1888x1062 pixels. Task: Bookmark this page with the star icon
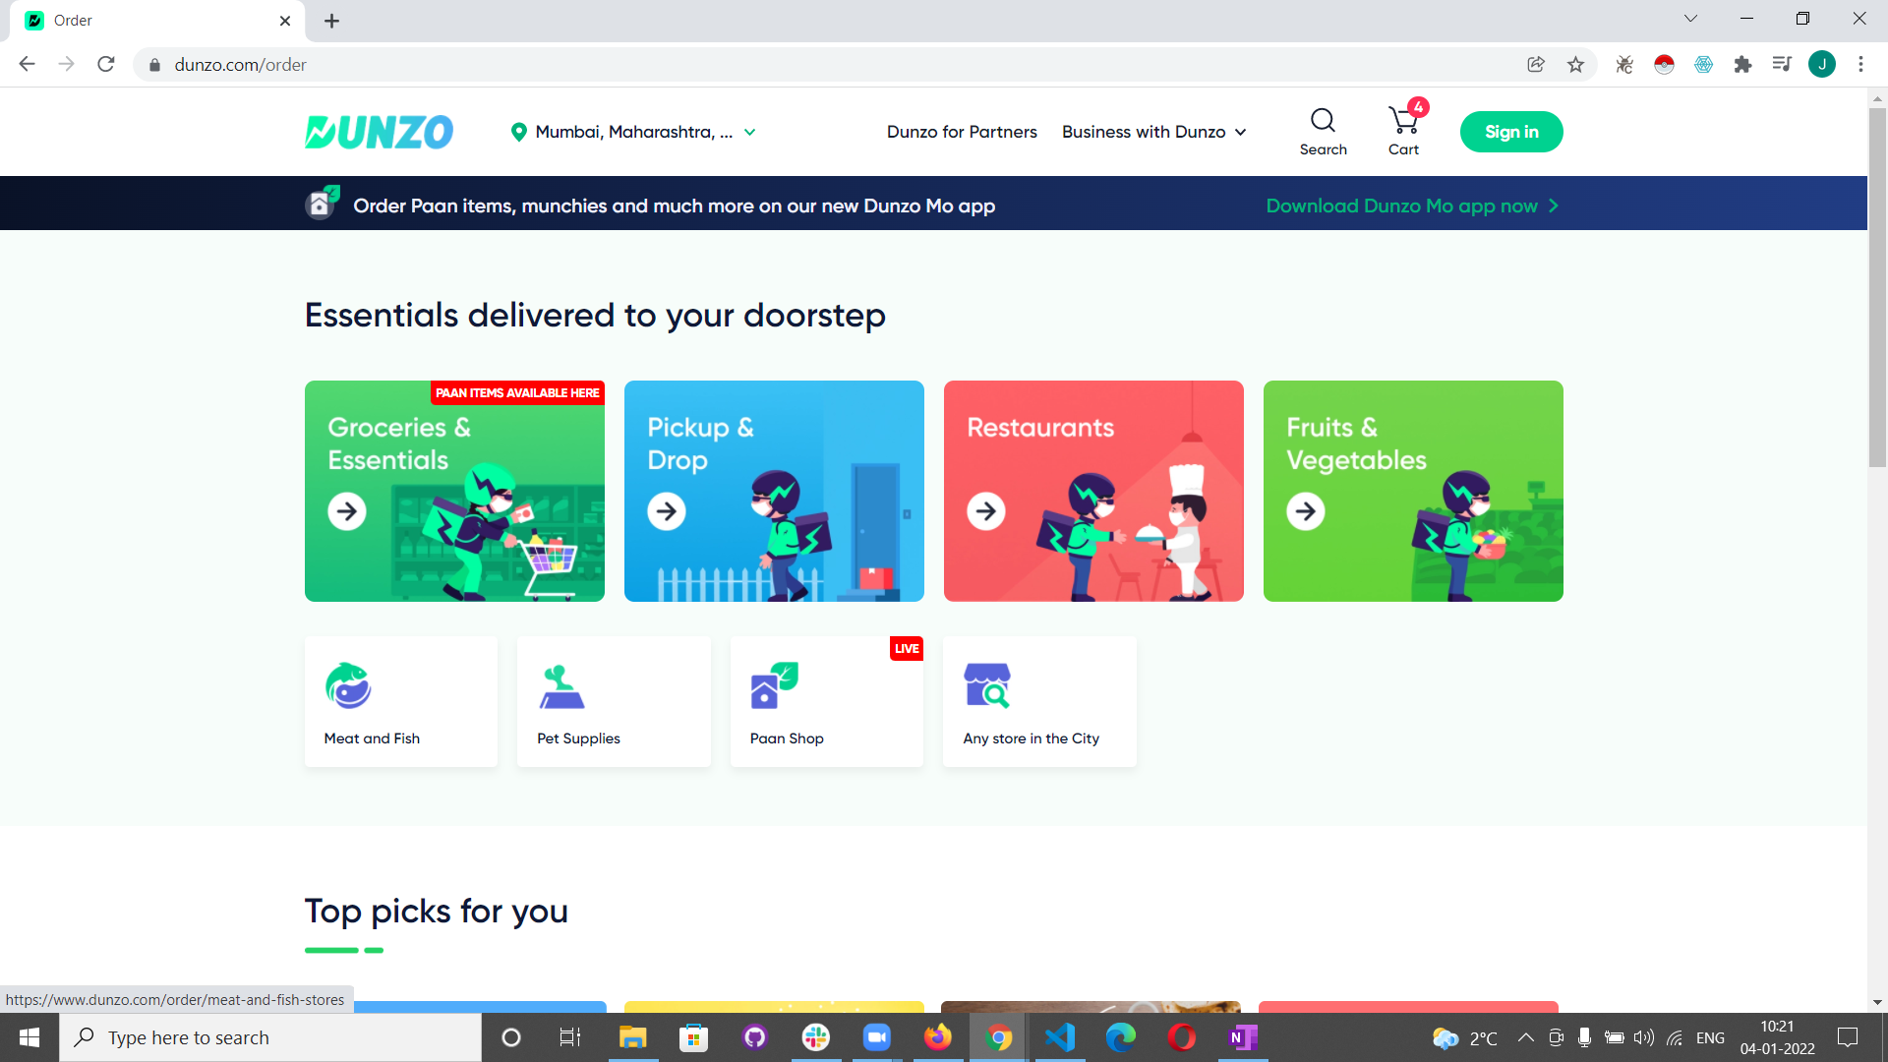(x=1575, y=65)
